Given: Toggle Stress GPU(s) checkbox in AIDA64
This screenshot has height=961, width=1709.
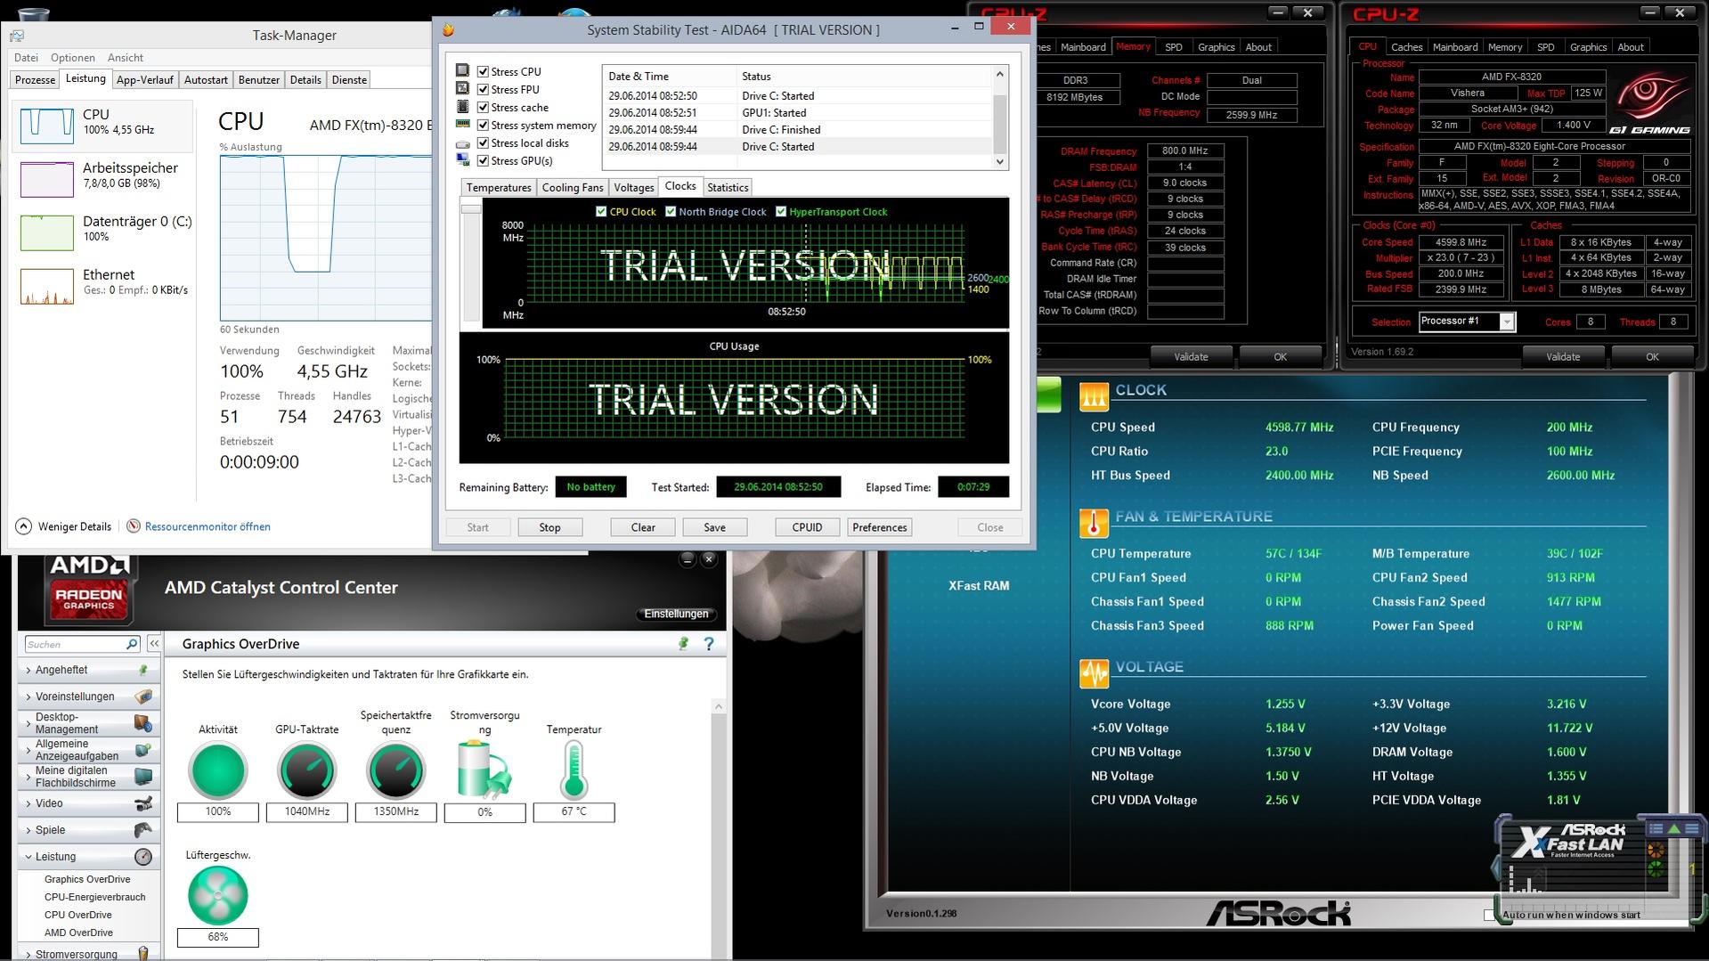Looking at the screenshot, I should point(483,160).
